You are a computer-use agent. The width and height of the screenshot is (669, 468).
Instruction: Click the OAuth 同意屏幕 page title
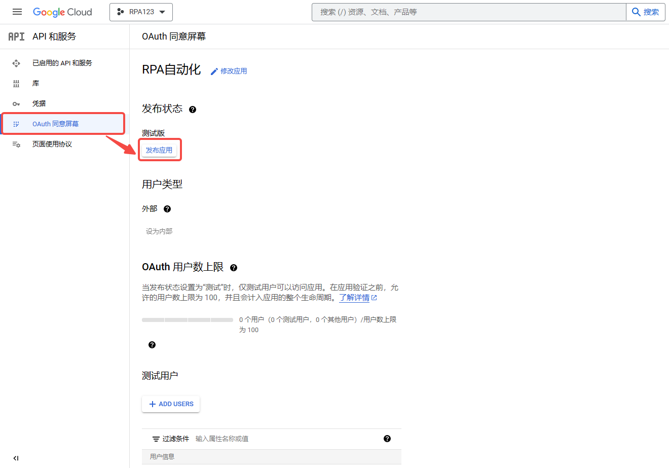[x=174, y=37]
